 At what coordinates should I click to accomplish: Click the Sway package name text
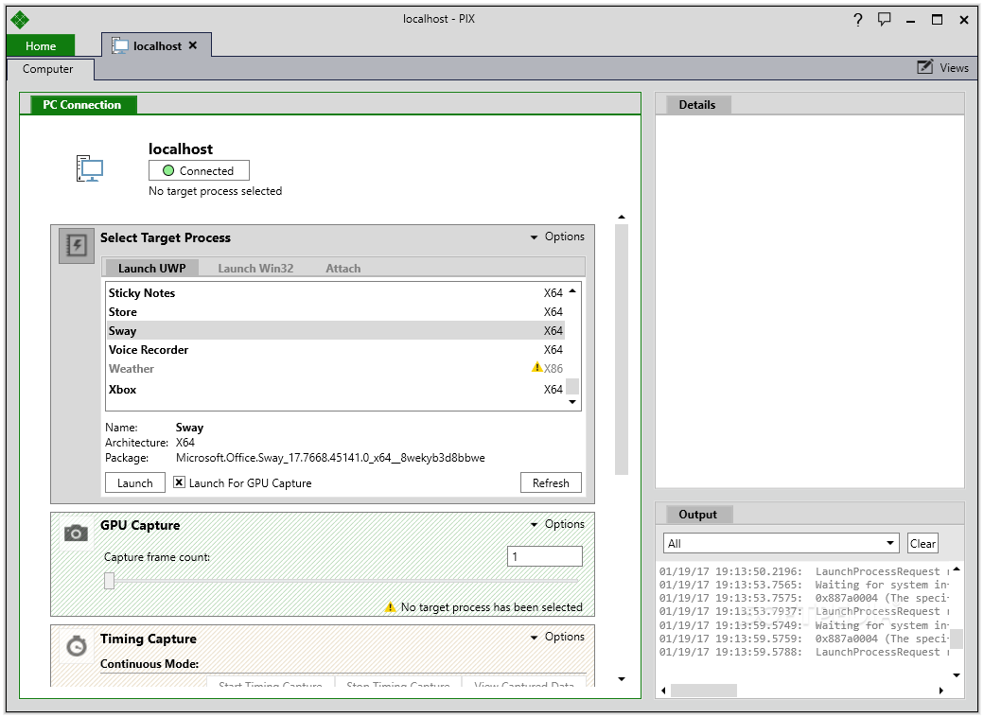[x=330, y=458]
